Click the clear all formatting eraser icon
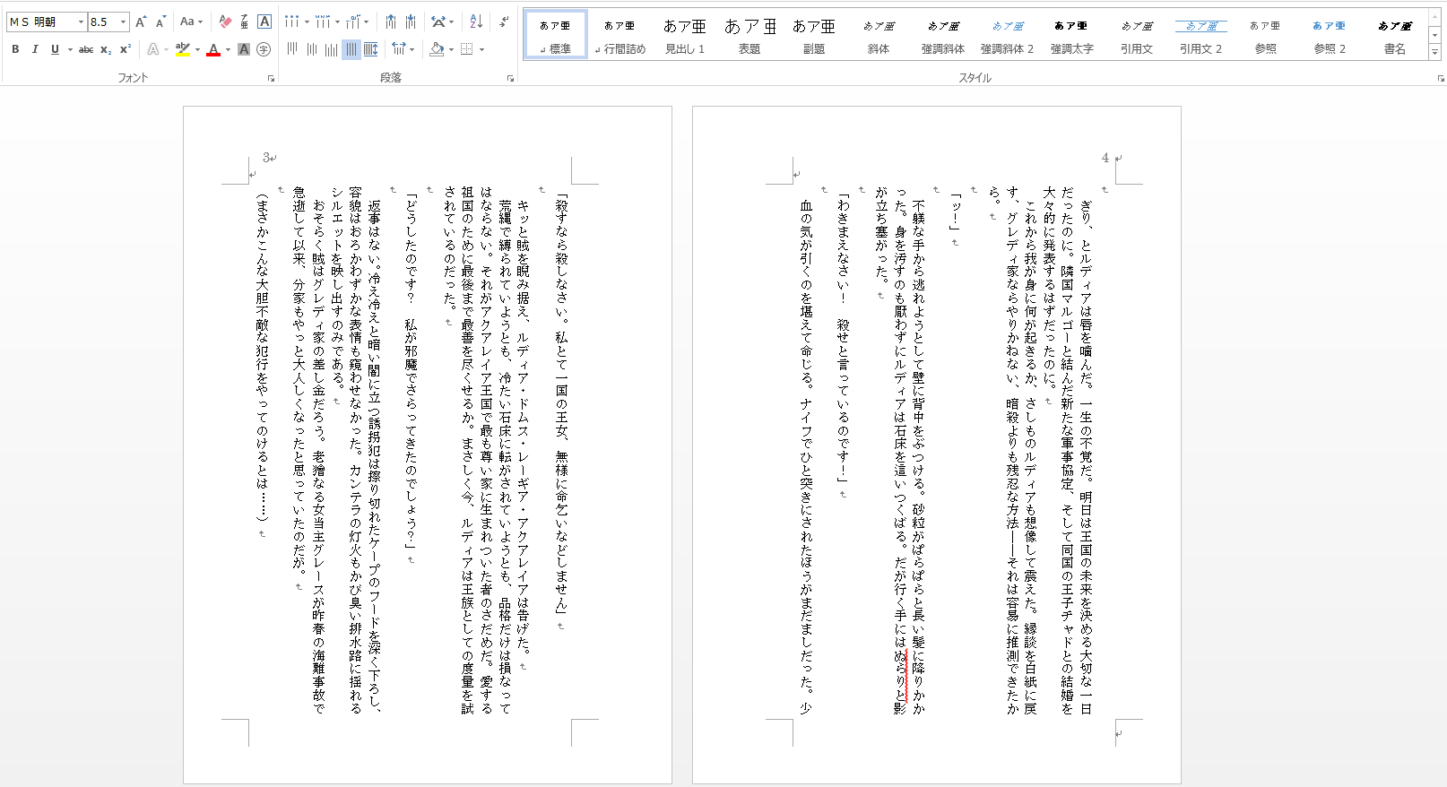The width and height of the screenshot is (1447, 787). [225, 22]
